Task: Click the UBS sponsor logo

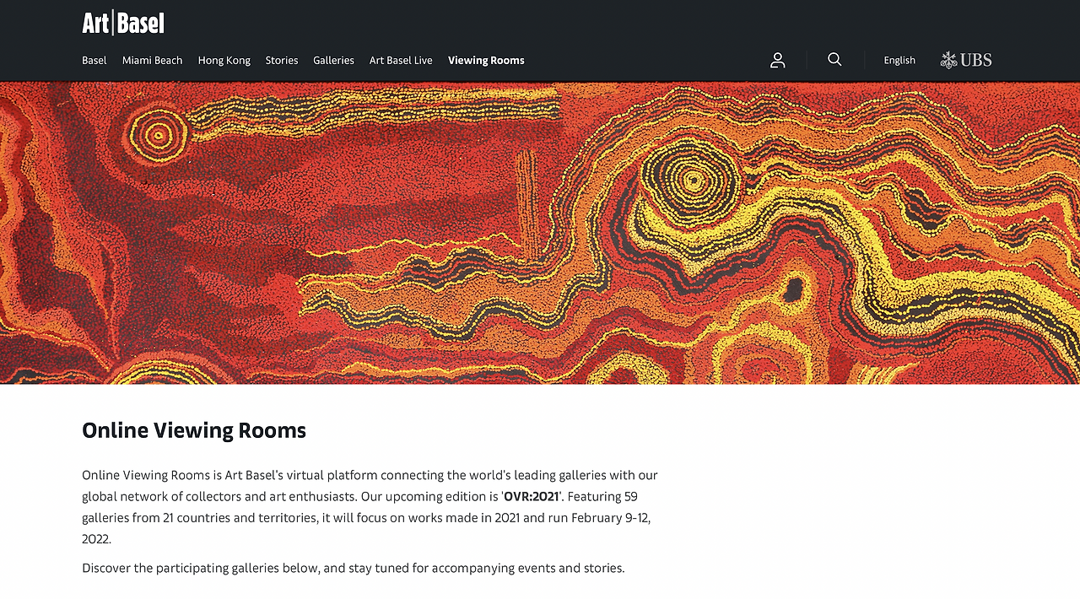Action: (966, 60)
